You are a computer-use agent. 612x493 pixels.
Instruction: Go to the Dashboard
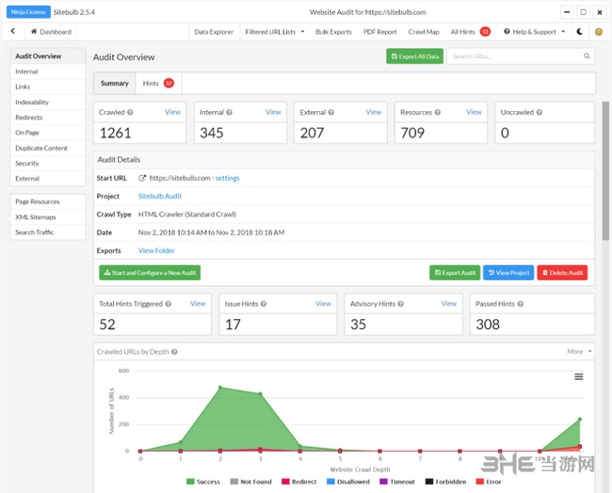tap(51, 32)
